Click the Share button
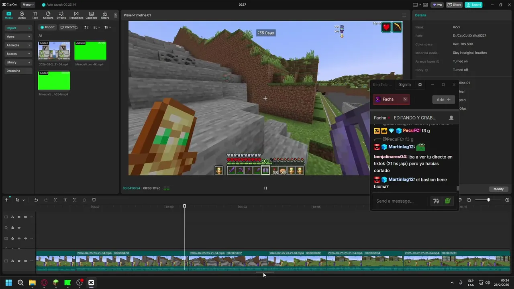The width and height of the screenshot is (514, 289). [454, 5]
